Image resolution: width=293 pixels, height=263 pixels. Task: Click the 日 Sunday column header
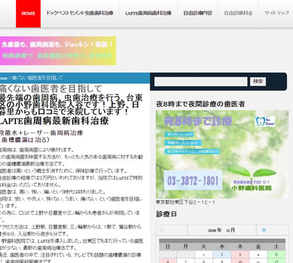click(x=168, y=246)
